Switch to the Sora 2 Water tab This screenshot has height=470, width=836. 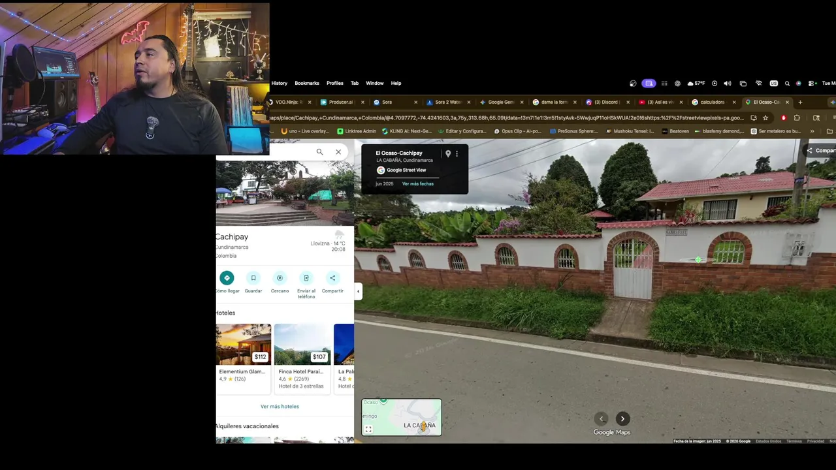tap(447, 102)
